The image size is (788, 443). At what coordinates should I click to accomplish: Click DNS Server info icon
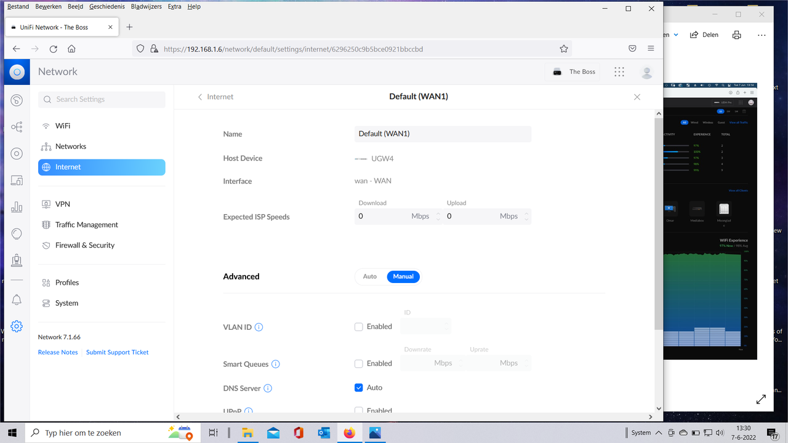tap(268, 388)
